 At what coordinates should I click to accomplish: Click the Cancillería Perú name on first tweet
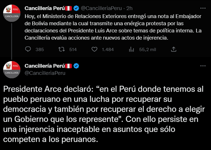[x=45, y=8]
